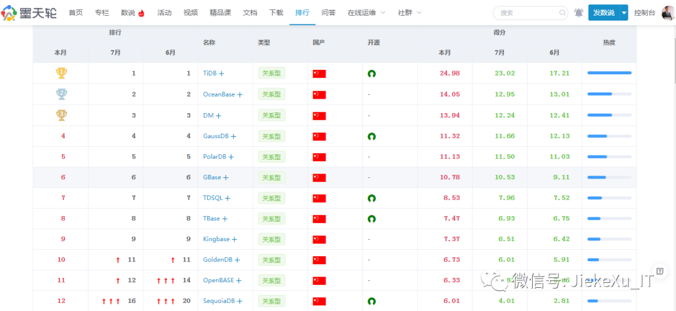Click the plus next to PolarDB
The height and width of the screenshot is (311, 676).
231,157
